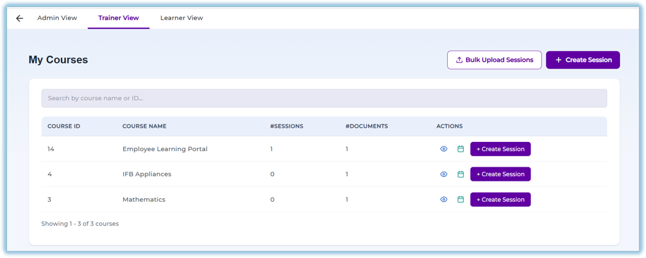Select the Mathematics course name

(x=144, y=200)
